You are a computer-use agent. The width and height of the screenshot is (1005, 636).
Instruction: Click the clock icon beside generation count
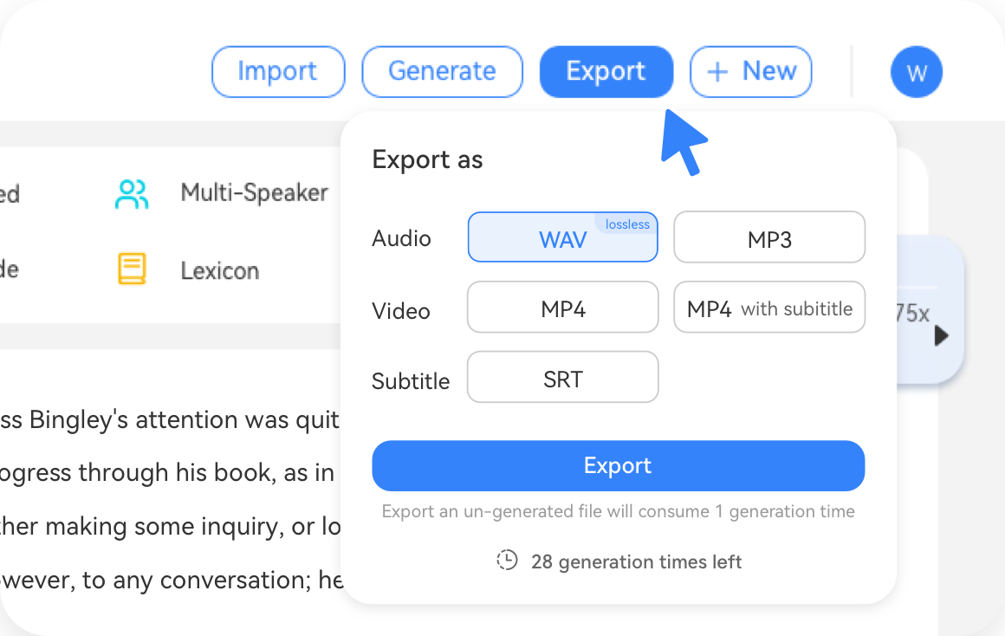coord(507,561)
